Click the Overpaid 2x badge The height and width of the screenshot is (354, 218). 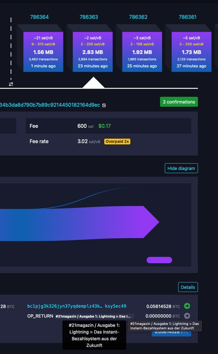(117, 142)
